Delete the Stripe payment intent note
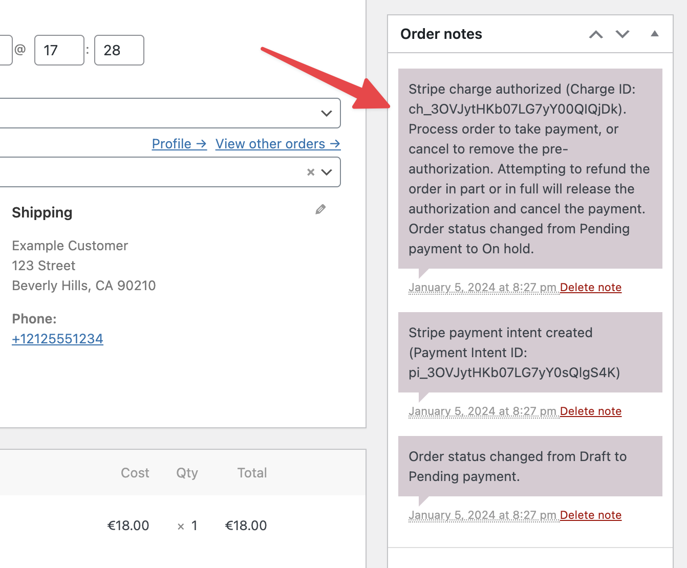The width and height of the screenshot is (687, 568). coord(590,411)
